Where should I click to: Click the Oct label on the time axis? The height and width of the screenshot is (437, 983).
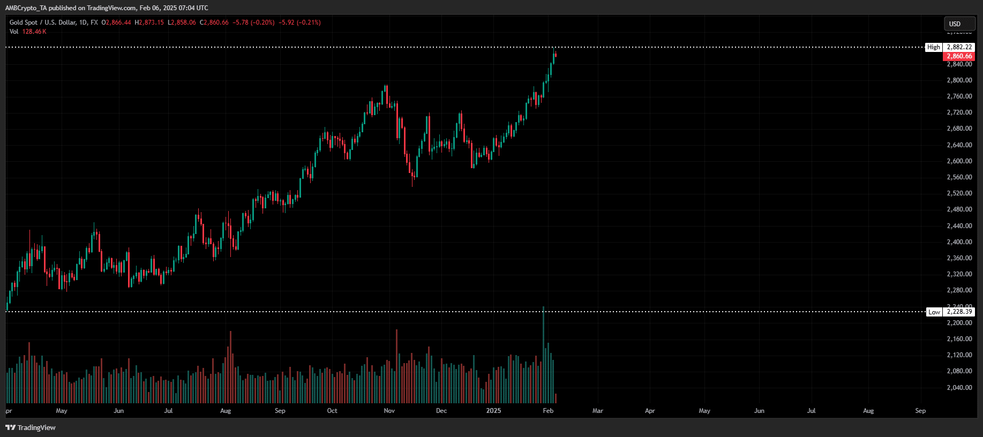click(x=332, y=411)
